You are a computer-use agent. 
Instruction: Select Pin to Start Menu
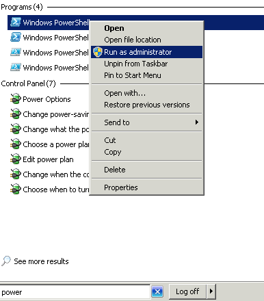pos(133,75)
